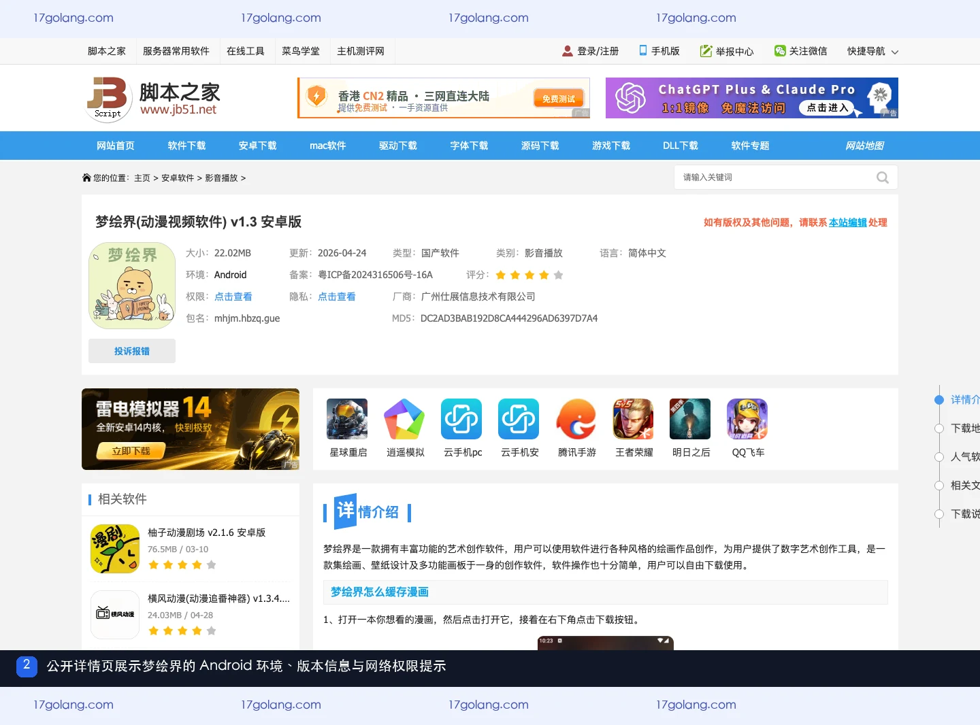The width and height of the screenshot is (980, 725).
Task: Open the 柚子动漫剧场 v2.1.6 安卓版 link
Action: point(207,533)
